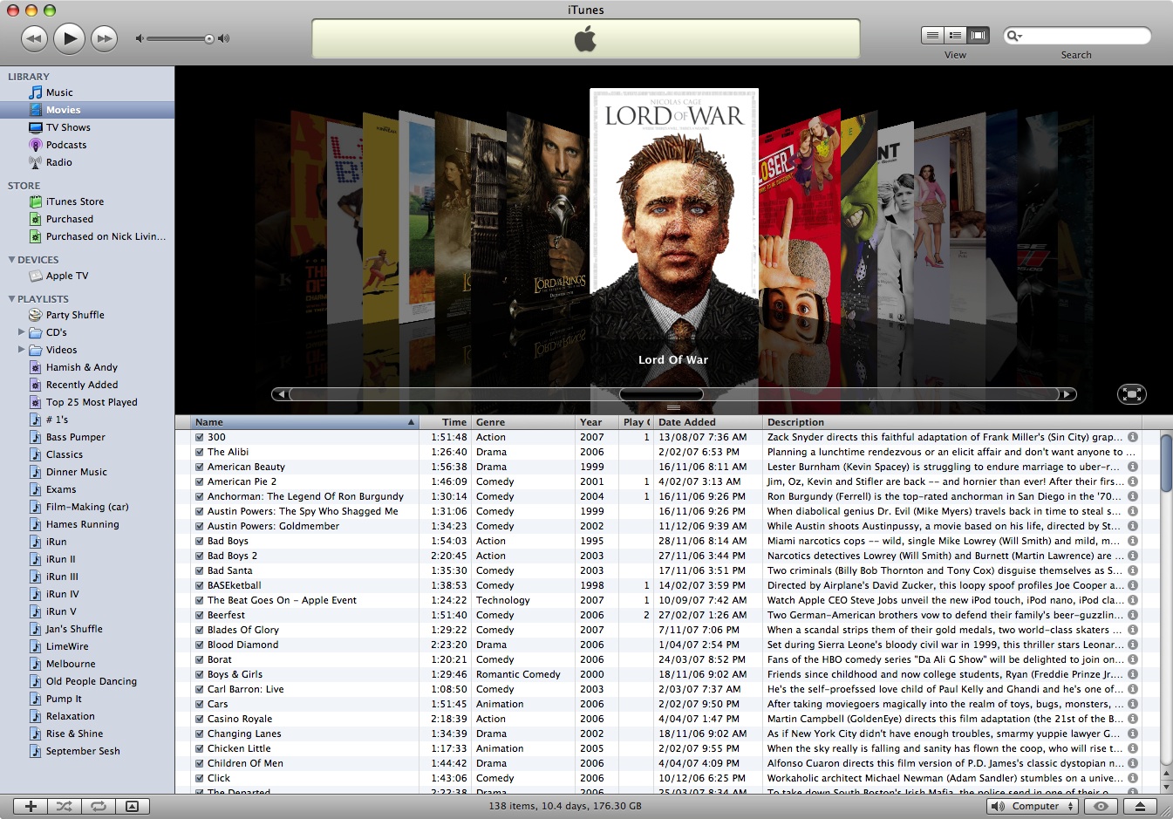Expand the CD's folder
Viewport: 1173px width, 819px height.
(21, 332)
